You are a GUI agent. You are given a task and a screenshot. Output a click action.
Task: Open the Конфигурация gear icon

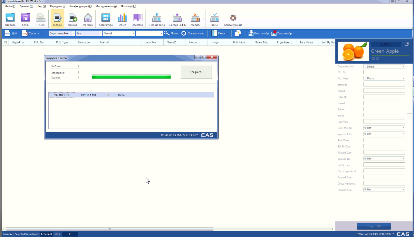[233, 19]
